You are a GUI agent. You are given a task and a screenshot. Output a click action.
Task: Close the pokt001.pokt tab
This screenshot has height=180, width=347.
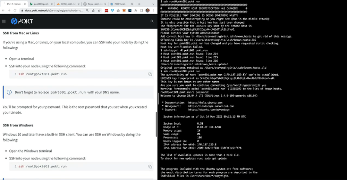click(x=52, y=4)
